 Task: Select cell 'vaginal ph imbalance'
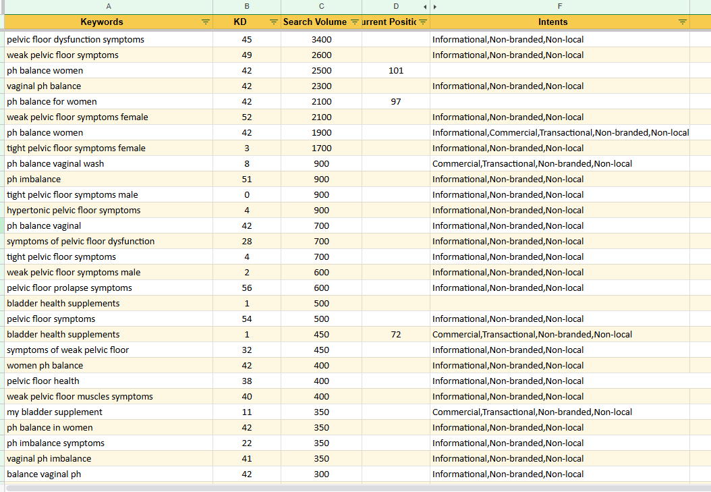click(109, 458)
